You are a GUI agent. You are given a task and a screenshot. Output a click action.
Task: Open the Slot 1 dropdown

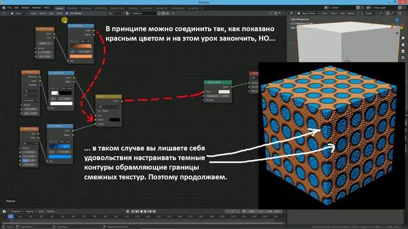[x=115, y=13]
